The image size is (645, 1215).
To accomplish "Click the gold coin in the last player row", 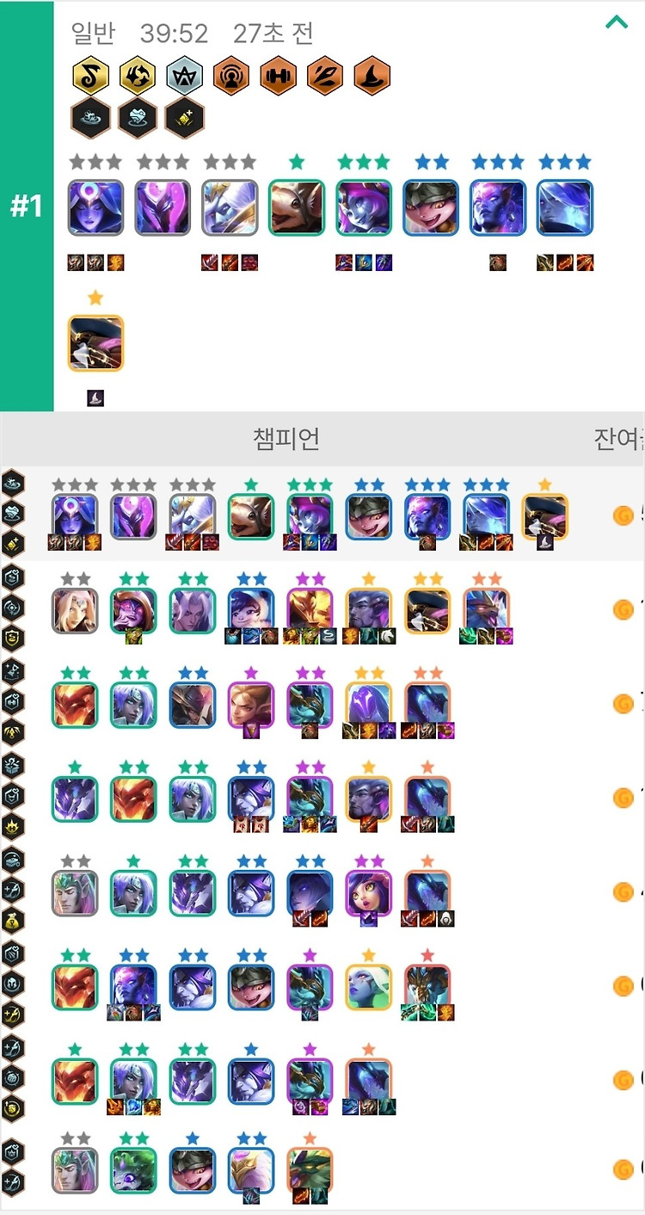I will [623, 1170].
